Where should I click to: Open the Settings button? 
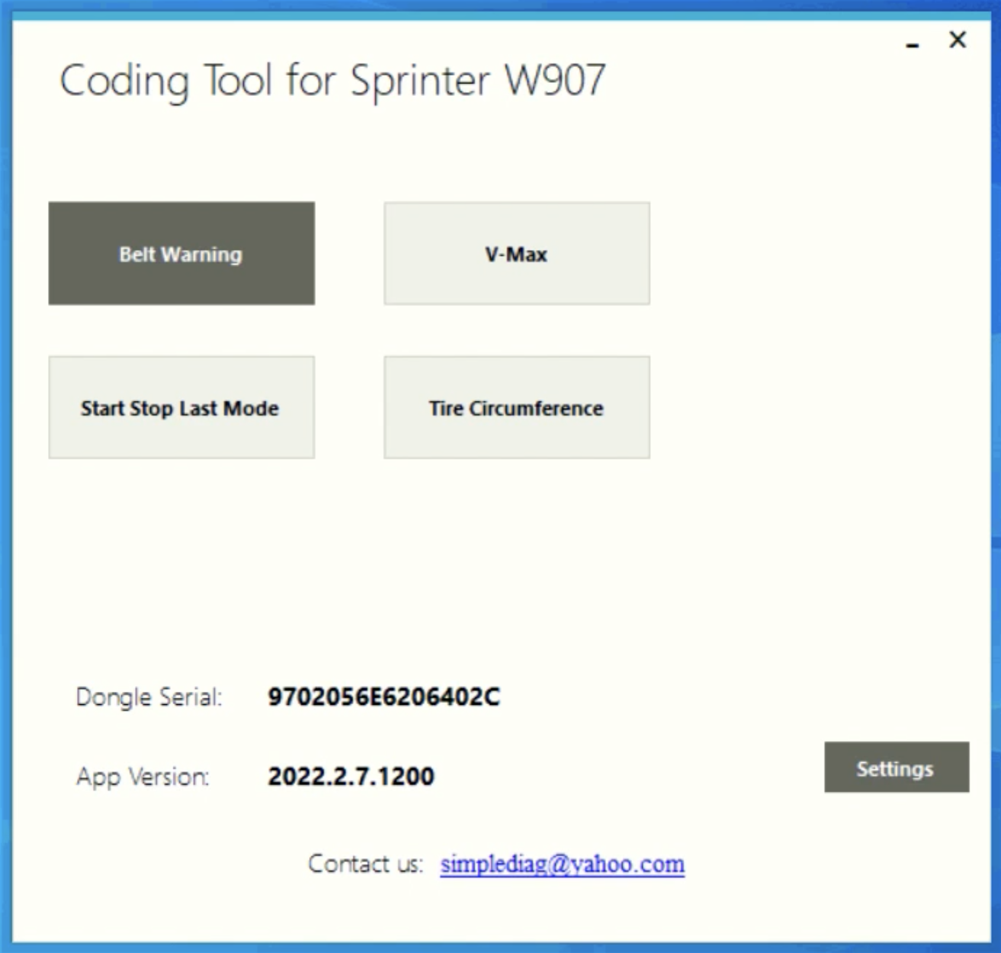click(897, 767)
